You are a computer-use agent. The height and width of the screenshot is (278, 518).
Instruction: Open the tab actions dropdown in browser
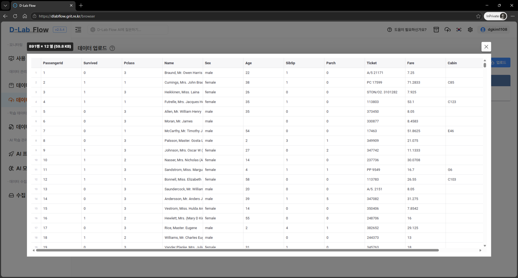pyautogui.click(x=5, y=5)
